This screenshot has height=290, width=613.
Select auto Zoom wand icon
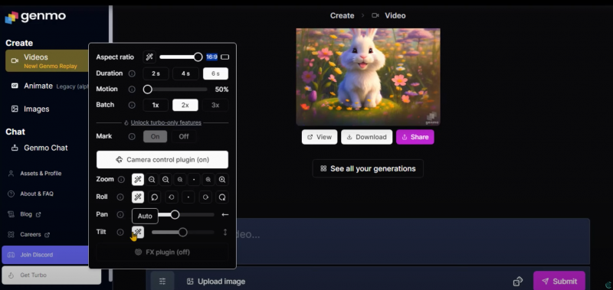coord(138,180)
